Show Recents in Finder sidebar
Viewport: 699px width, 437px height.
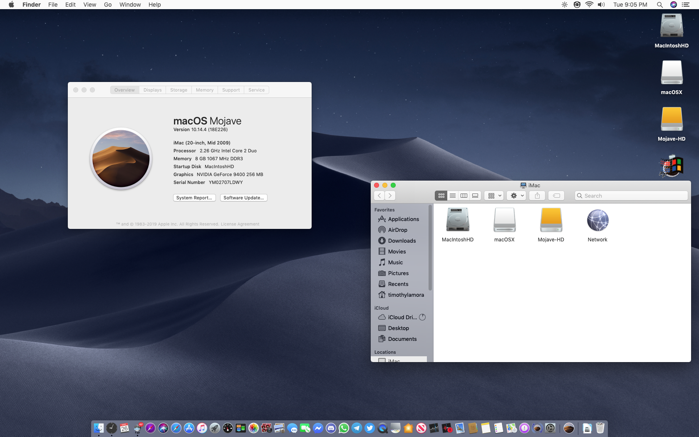pyautogui.click(x=393, y=284)
